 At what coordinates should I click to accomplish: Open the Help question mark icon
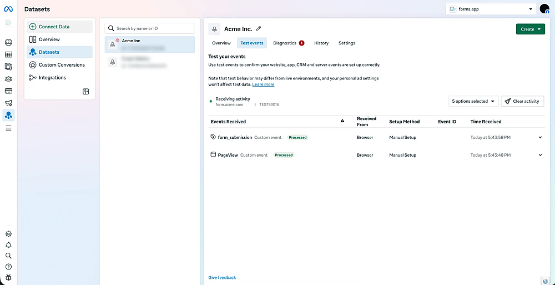pyautogui.click(x=8, y=267)
